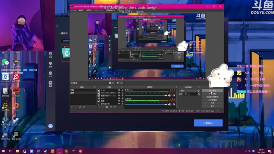Move the selected scene up
The height and width of the screenshot is (154, 274).
(x=80, y=107)
